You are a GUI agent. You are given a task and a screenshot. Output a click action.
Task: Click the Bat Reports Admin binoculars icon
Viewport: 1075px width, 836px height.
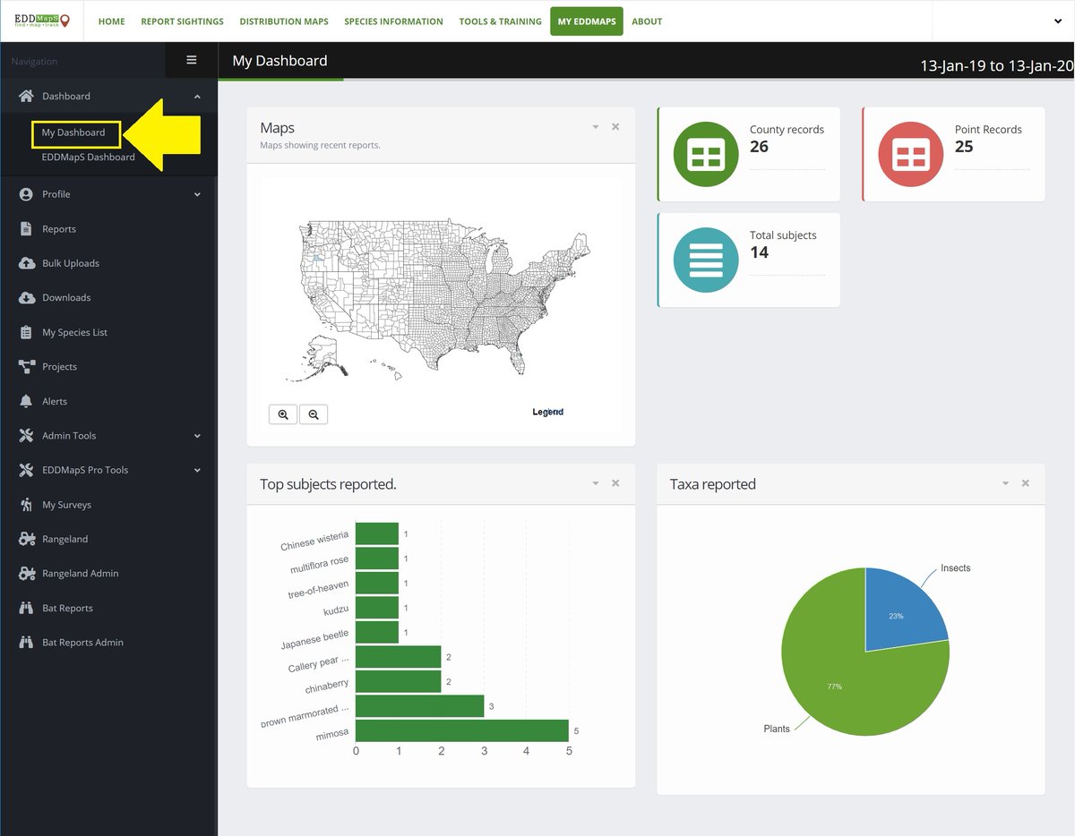(x=26, y=642)
